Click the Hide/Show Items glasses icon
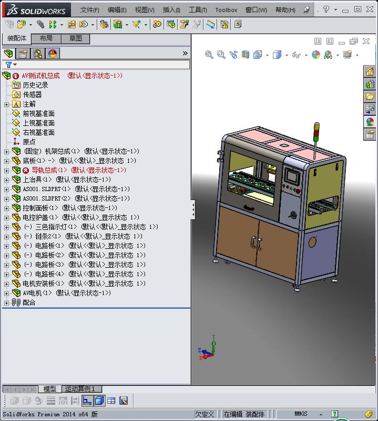Screen dimensions: 378x421 coord(297,55)
